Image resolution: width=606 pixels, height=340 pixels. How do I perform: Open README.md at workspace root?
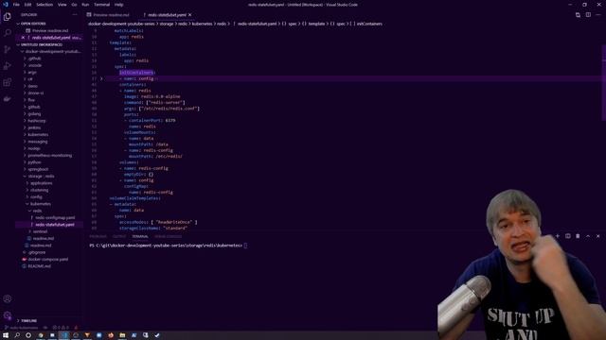pyautogui.click(x=39, y=266)
